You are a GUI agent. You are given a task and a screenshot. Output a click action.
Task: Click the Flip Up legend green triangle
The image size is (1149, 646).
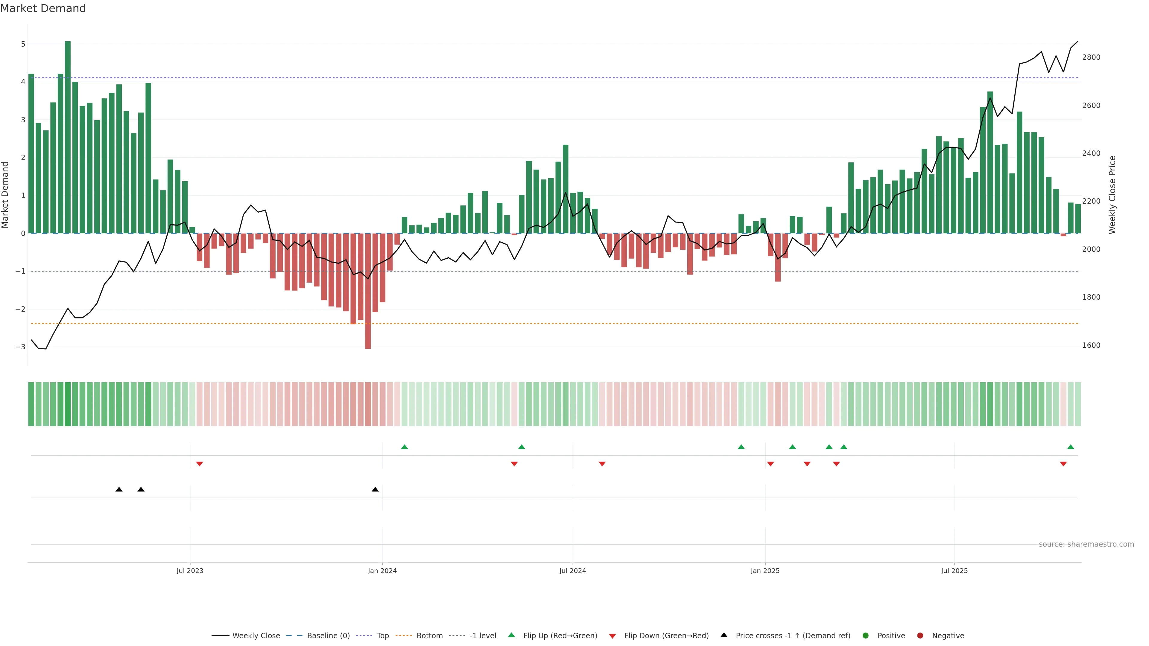pos(511,635)
